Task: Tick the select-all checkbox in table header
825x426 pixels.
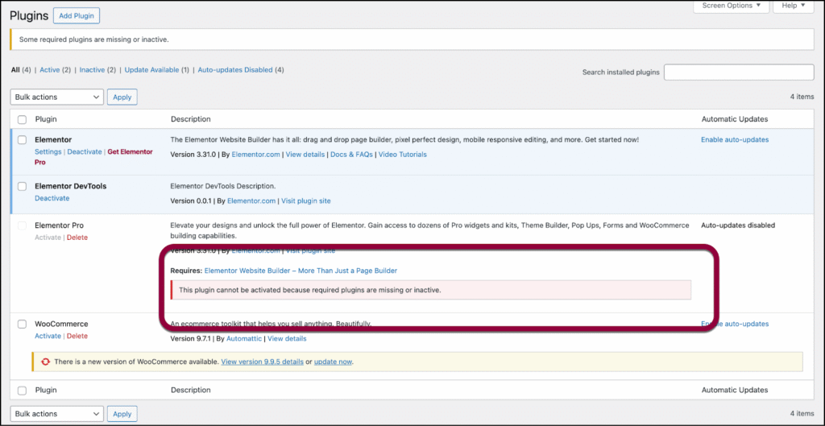Action: [23, 119]
